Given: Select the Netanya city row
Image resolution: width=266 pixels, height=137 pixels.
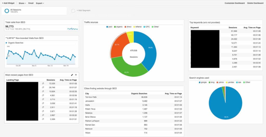Looking at the screenshot, I should click(x=134, y=113).
